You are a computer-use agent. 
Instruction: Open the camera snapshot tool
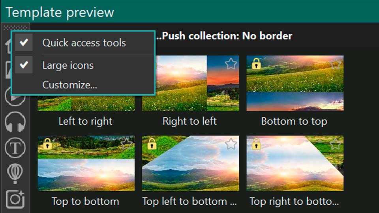[15, 199]
